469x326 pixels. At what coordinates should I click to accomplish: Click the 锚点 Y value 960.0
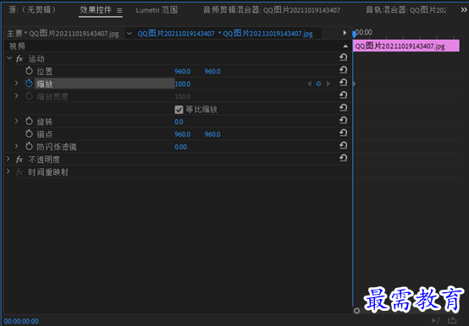212,134
